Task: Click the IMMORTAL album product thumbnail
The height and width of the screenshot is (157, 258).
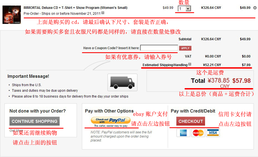Action: [12, 15]
